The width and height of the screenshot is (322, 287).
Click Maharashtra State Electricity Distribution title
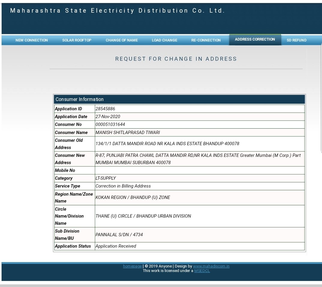(x=117, y=11)
